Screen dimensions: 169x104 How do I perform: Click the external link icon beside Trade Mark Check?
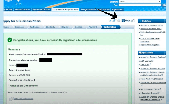[x=162, y=79]
